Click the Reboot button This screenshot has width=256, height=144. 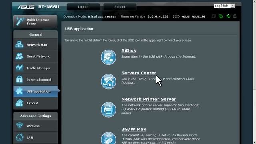pyautogui.click(x=120, y=7)
